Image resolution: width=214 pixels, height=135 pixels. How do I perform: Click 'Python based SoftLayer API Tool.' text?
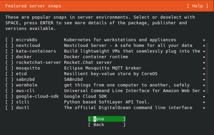pyautogui.click(x=107, y=102)
